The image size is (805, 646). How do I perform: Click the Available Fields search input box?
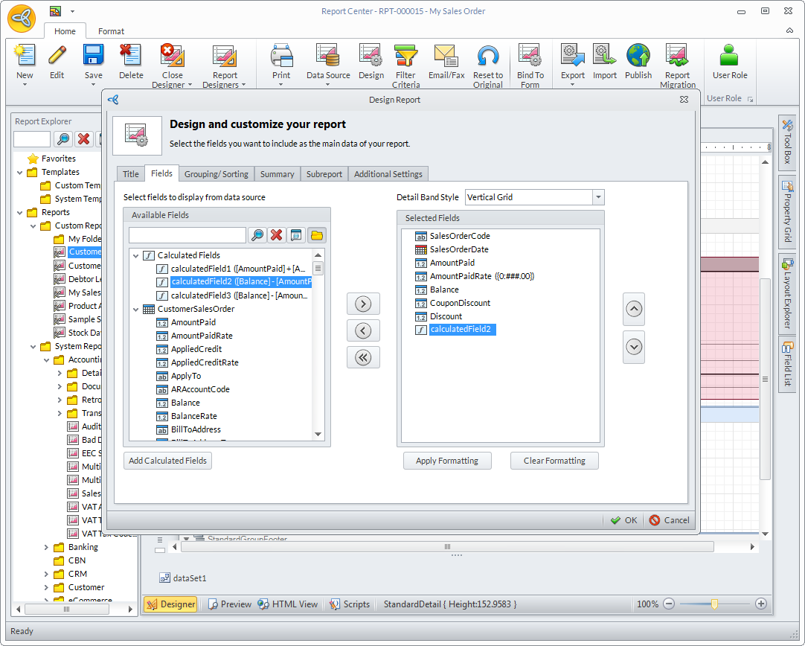[x=187, y=235]
